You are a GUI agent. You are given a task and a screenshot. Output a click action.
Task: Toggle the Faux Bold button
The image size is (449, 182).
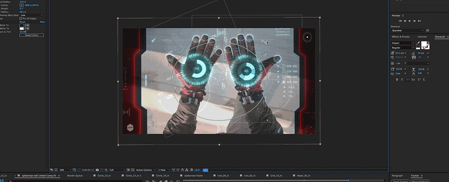pos(397,80)
